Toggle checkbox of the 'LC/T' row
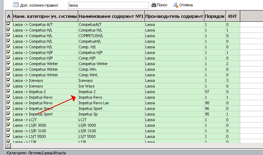263x155 pixels. click(8, 120)
